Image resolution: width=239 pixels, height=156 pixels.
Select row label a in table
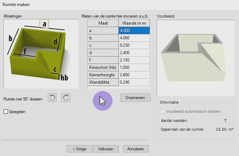pyautogui.click(x=103, y=31)
